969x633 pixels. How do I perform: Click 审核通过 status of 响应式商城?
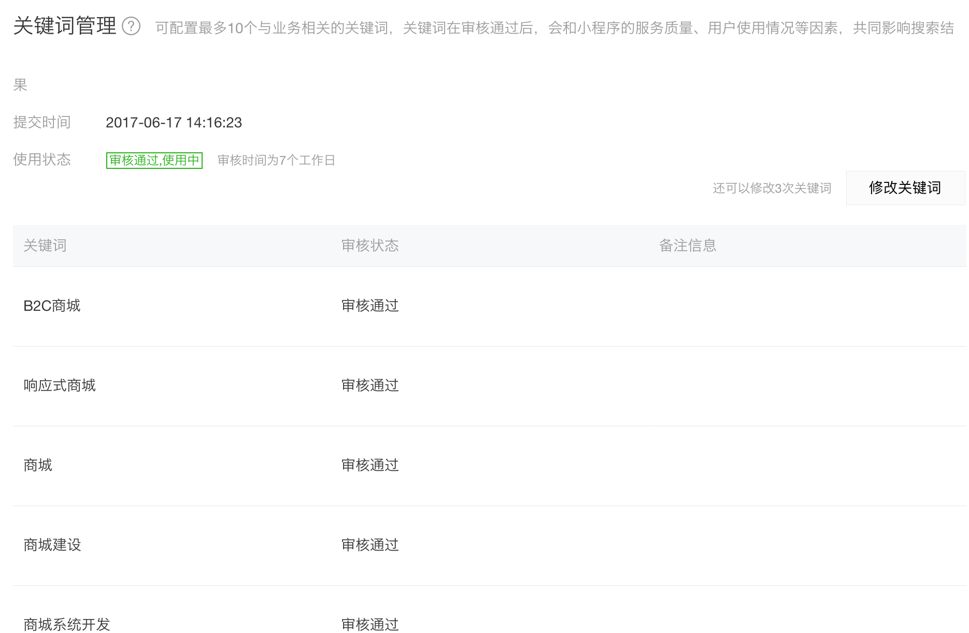370,386
